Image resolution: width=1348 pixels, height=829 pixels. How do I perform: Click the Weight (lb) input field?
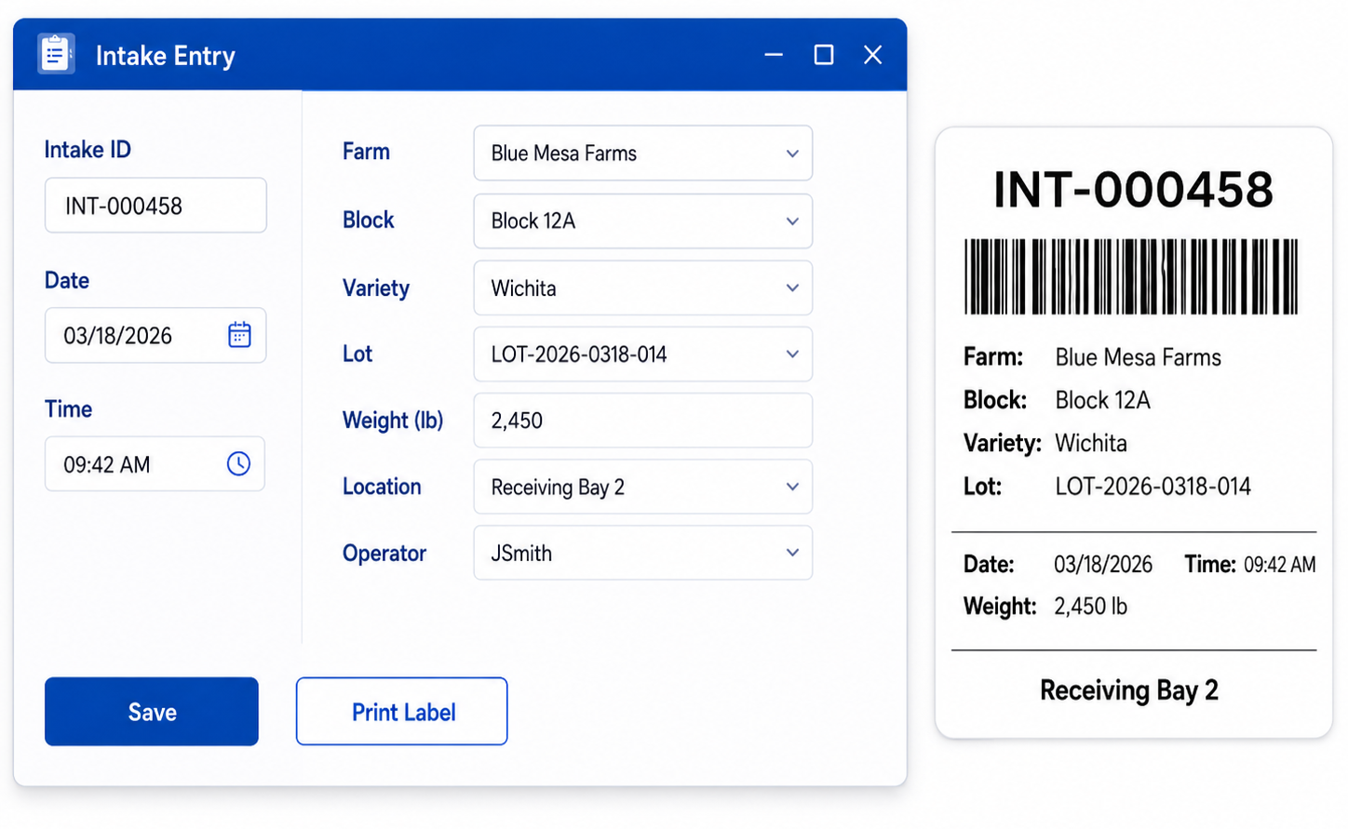(642, 421)
